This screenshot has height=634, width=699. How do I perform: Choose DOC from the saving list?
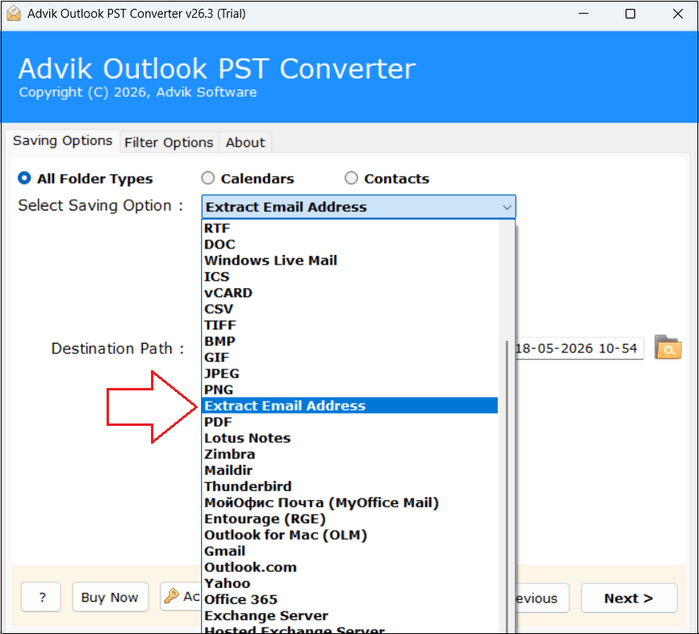pyautogui.click(x=350, y=244)
